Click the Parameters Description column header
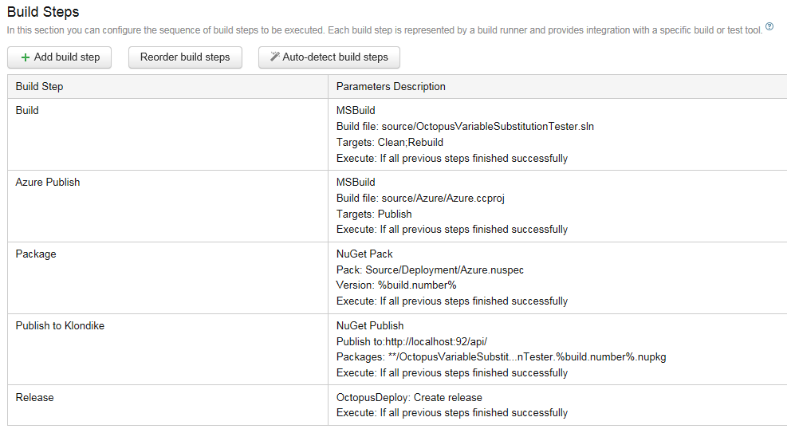The height and width of the screenshot is (429, 787). pos(391,87)
